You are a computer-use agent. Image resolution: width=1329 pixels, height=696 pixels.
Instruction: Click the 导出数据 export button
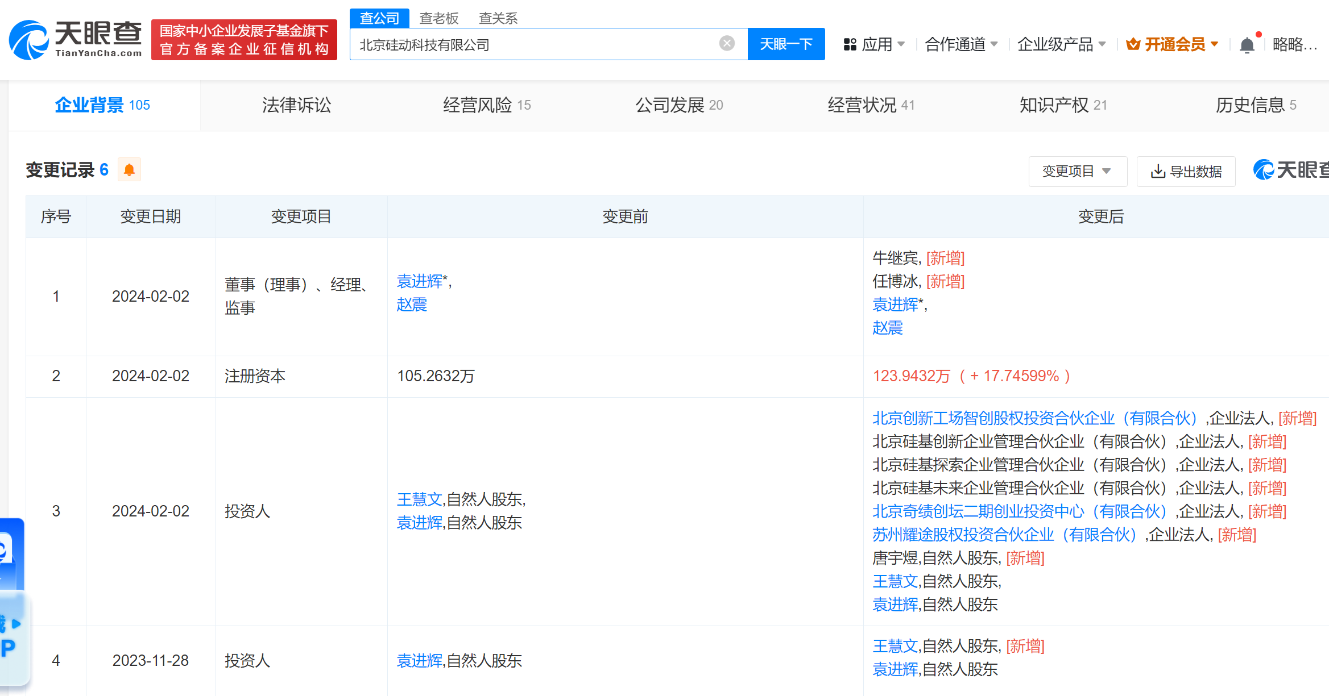point(1186,171)
